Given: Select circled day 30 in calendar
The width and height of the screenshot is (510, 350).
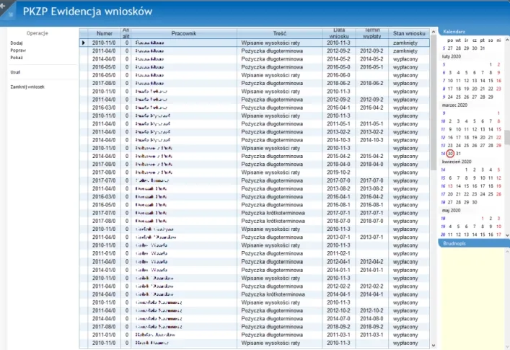Looking at the screenshot, I should pyautogui.click(x=449, y=154).
